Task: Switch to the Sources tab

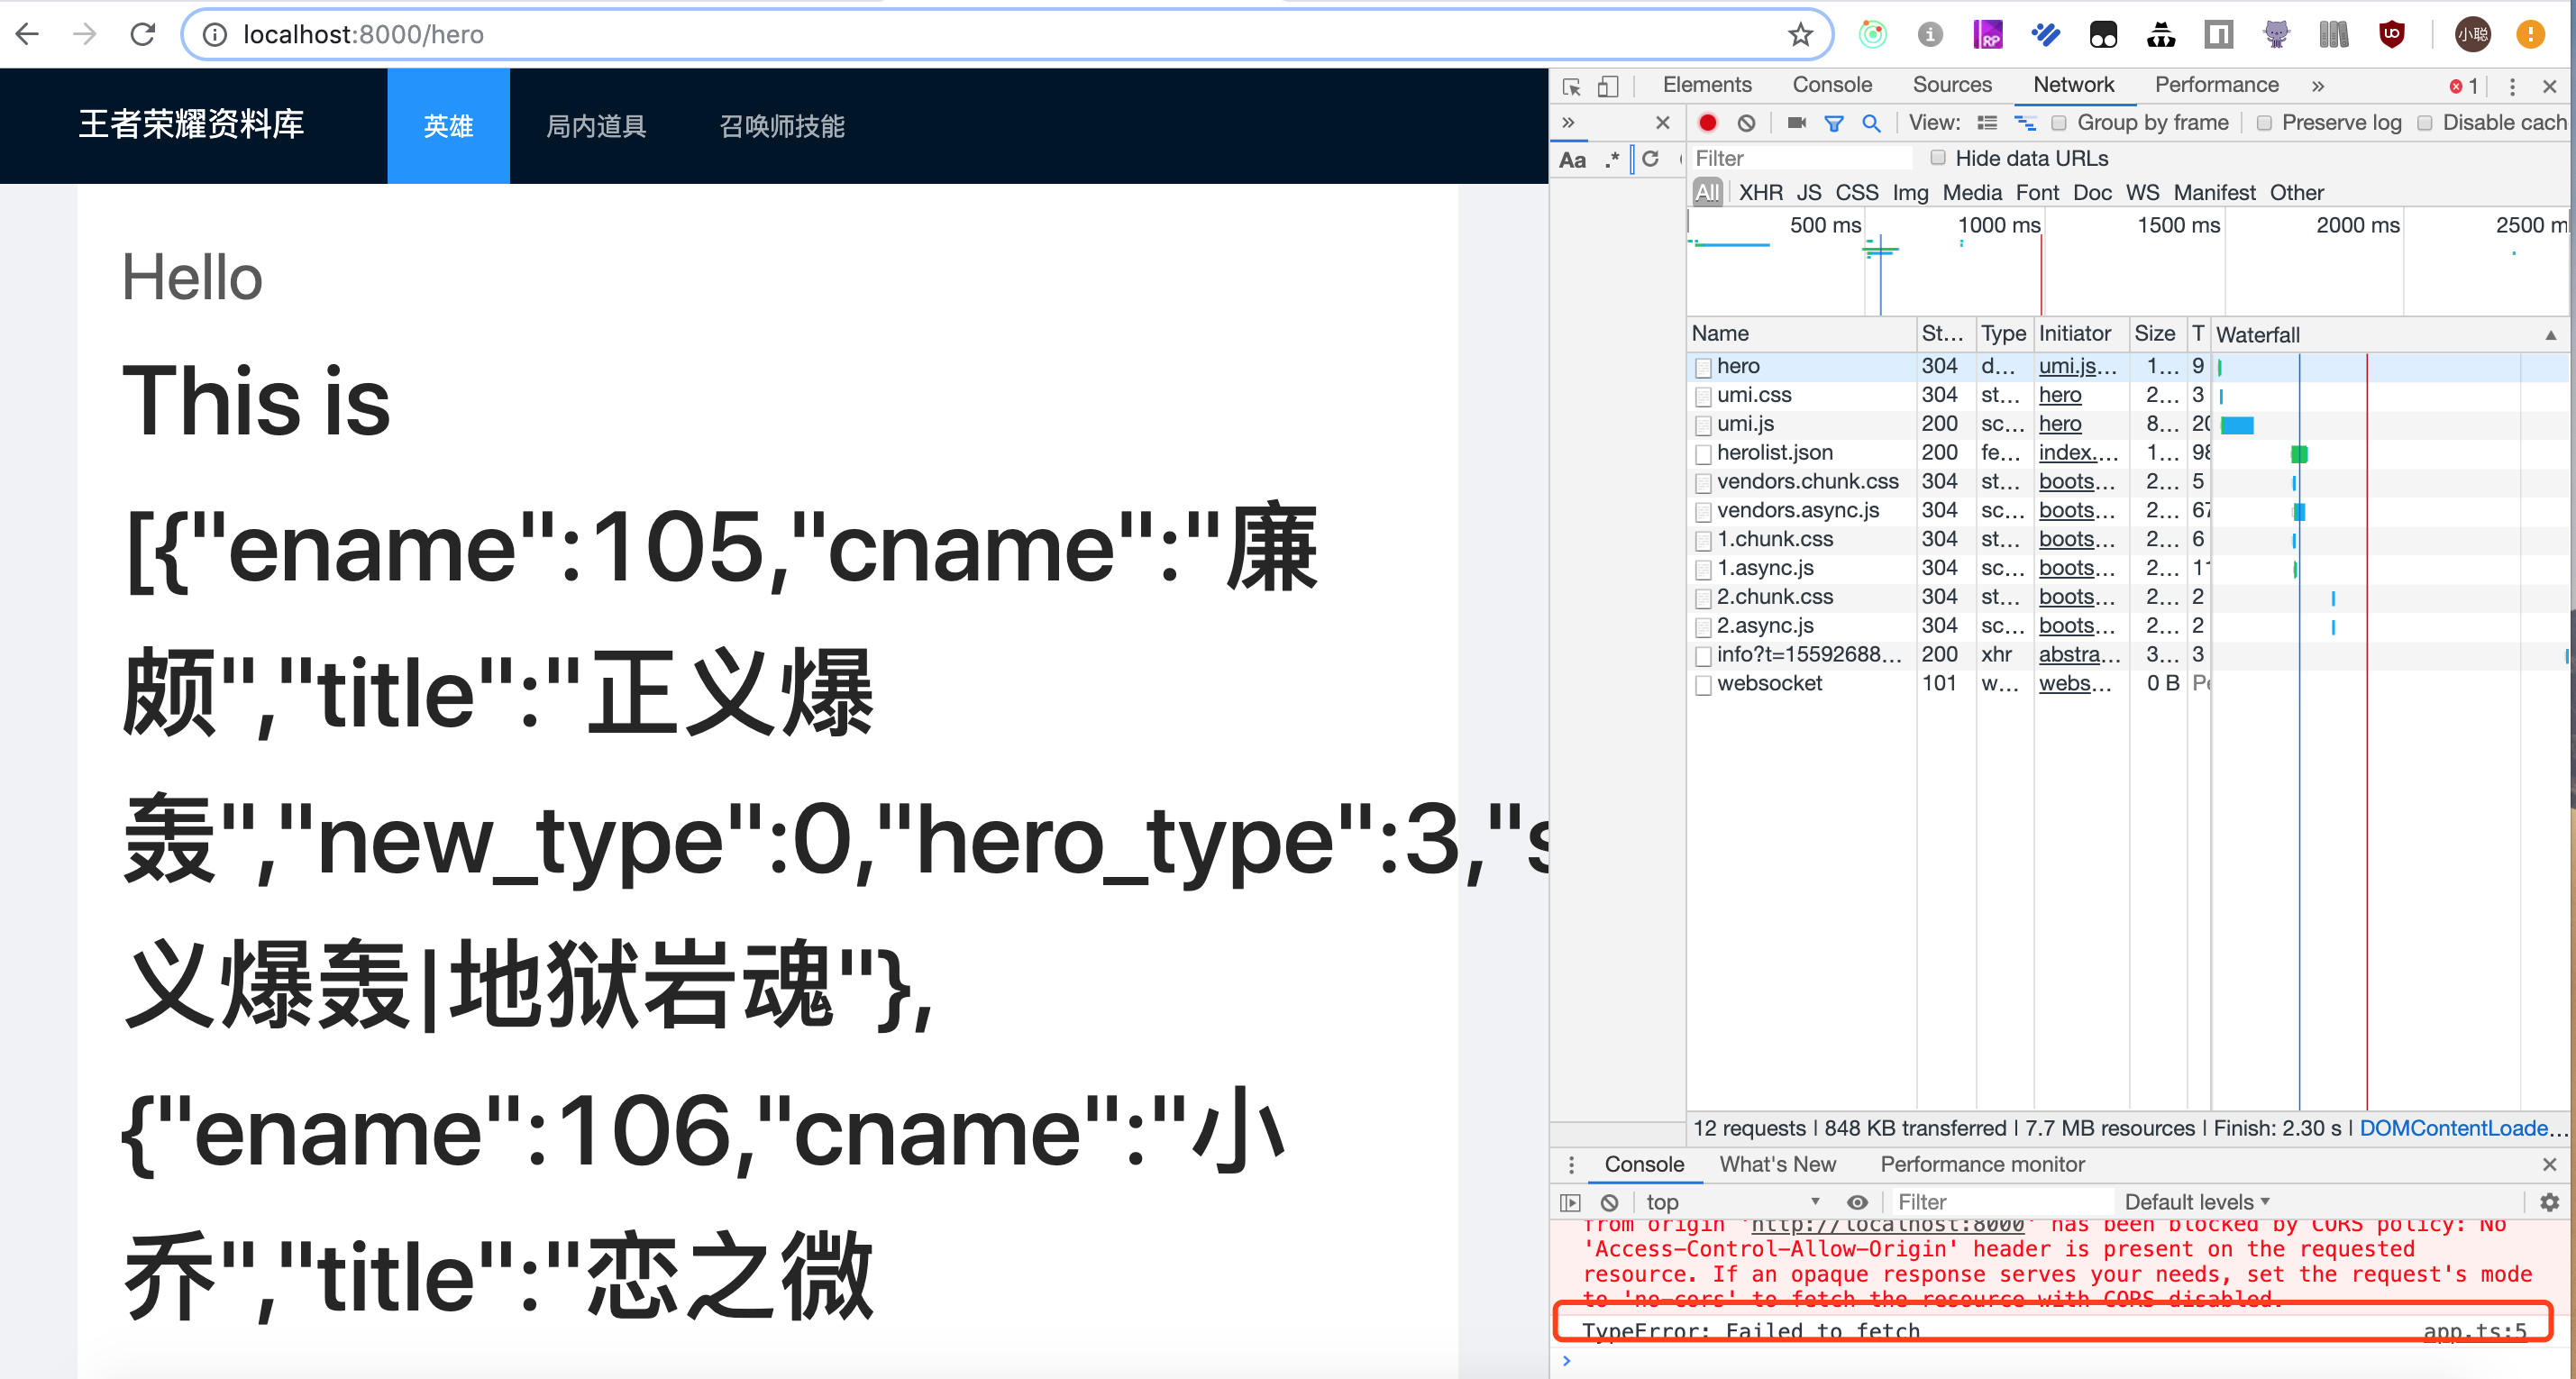Action: [x=1952, y=85]
